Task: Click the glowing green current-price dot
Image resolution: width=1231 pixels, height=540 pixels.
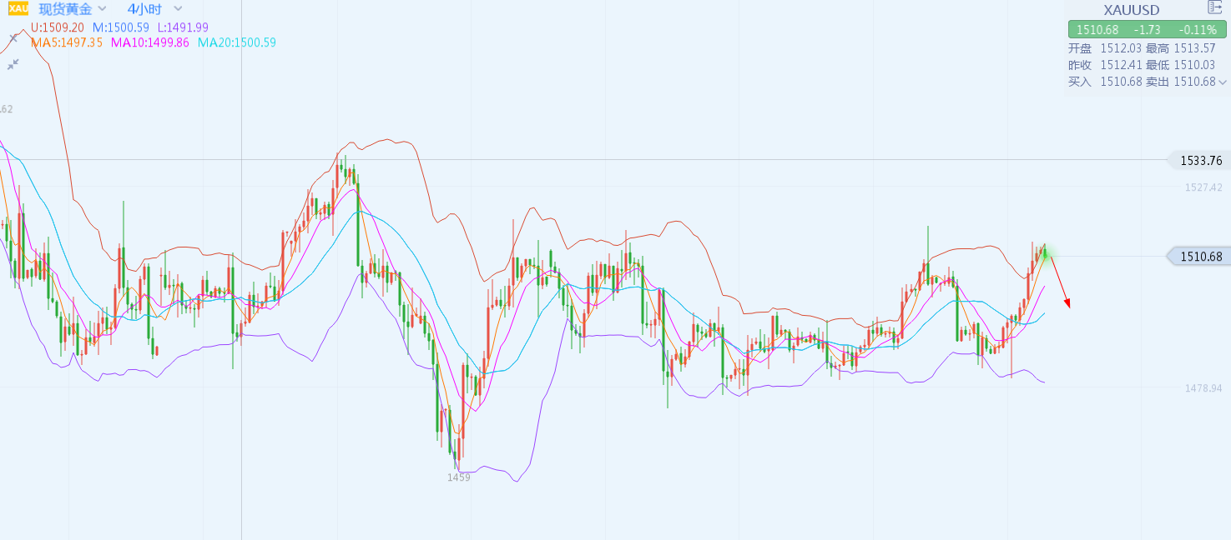Action: coord(1044,252)
